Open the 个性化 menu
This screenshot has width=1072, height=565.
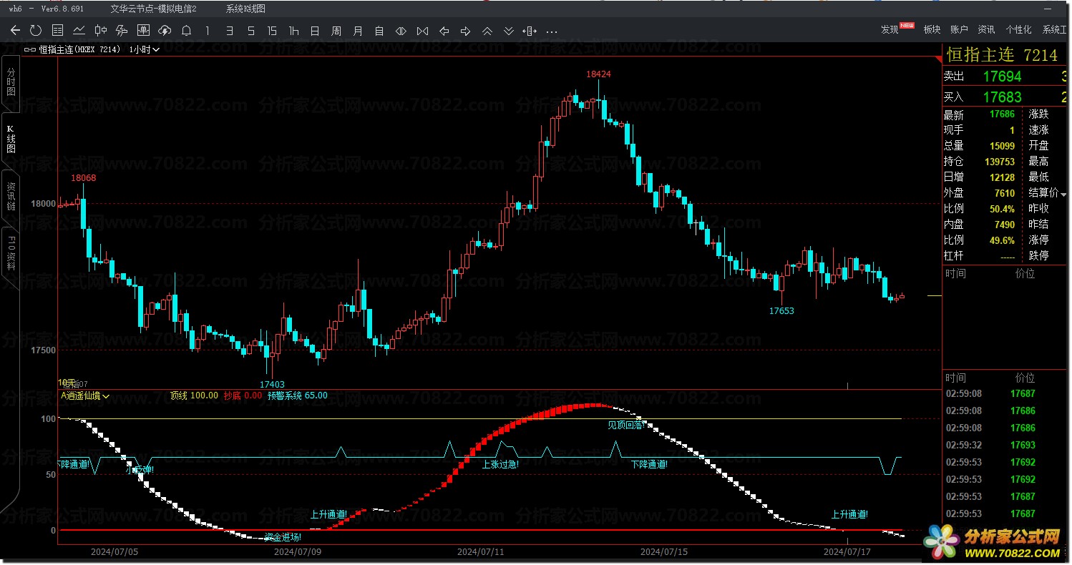1018,30
